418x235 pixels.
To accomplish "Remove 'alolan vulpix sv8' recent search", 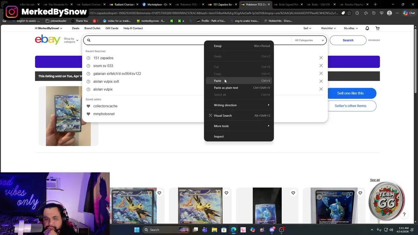I will [x=321, y=81].
